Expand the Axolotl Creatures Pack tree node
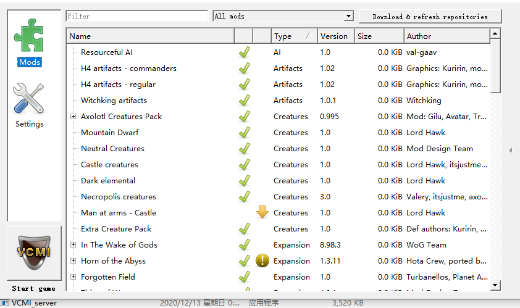This screenshot has height=308, width=520. tap(73, 117)
